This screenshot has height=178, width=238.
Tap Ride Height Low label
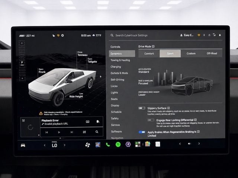76,95
